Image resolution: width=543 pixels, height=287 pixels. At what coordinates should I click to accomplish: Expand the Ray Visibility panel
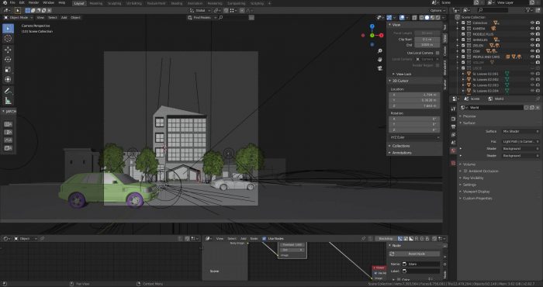[x=473, y=178]
